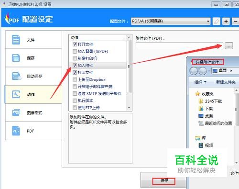The width and height of the screenshot is (239, 189).
Task: Enable the 使用FTP上传 checkbox
Action: coord(75,108)
